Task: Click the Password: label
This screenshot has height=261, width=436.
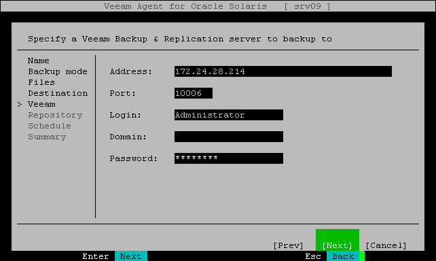Action: pyautogui.click(x=134, y=158)
